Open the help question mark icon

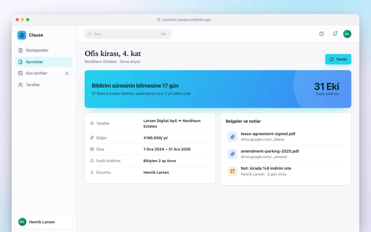point(321,34)
